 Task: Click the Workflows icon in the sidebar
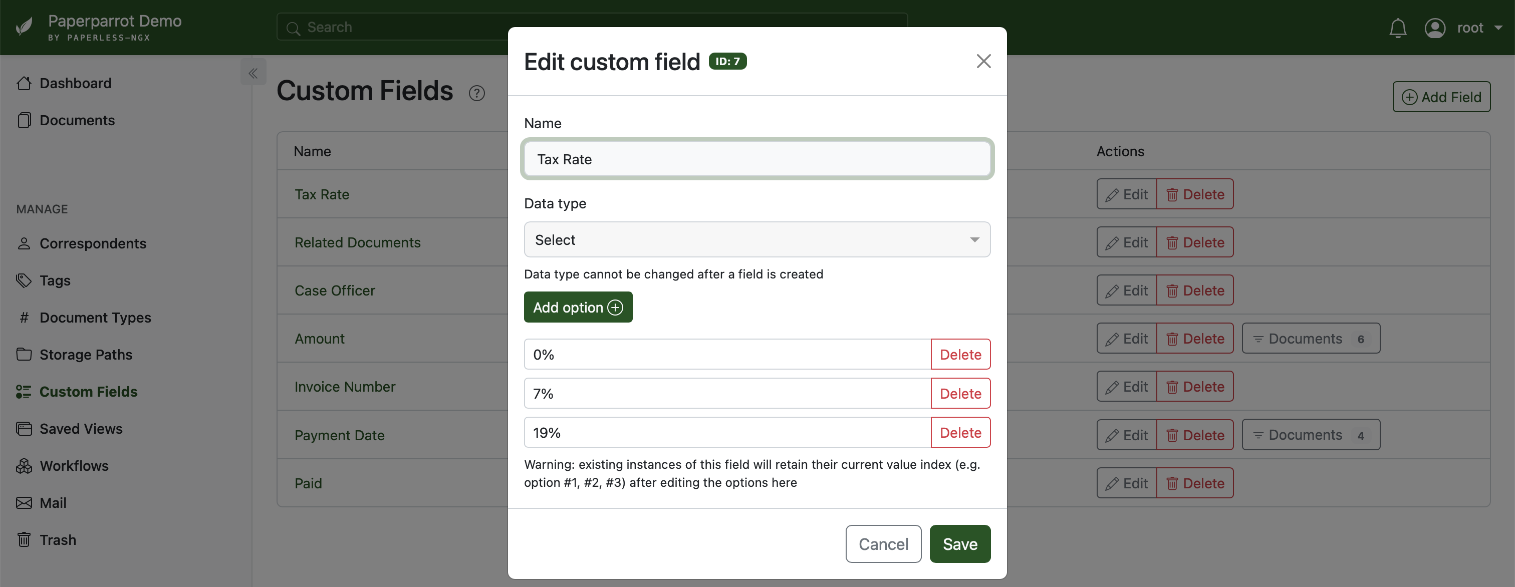coord(24,465)
